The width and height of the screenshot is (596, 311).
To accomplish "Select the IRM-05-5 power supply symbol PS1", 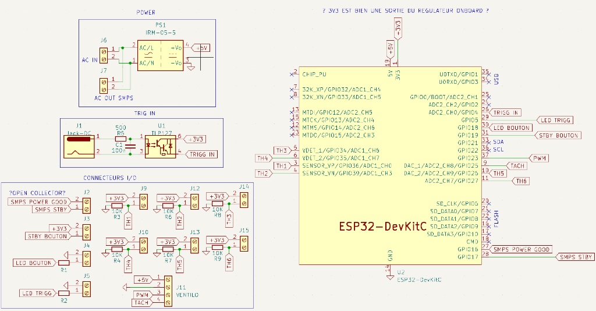I will (160, 55).
